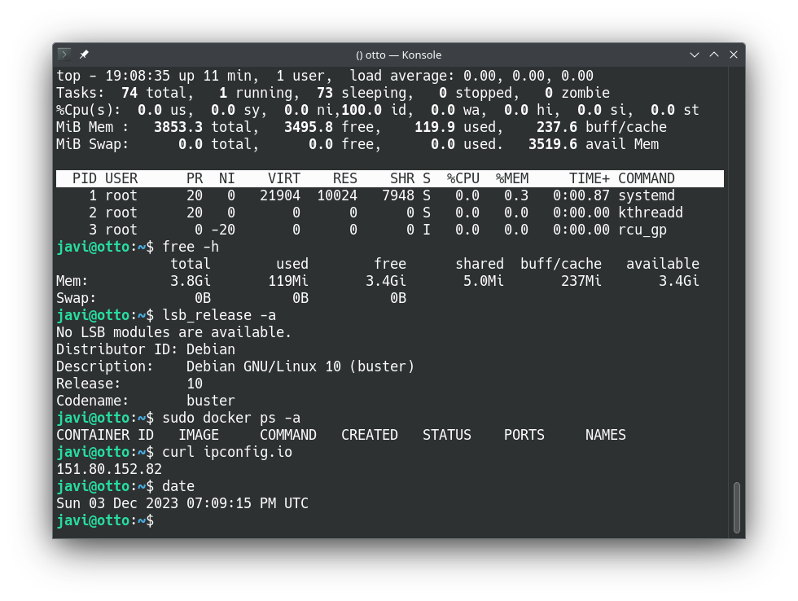Click the 'sudo docker ps -a' command
Image resolution: width=798 pixels, height=601 pixels.
[x=230, y=418]
